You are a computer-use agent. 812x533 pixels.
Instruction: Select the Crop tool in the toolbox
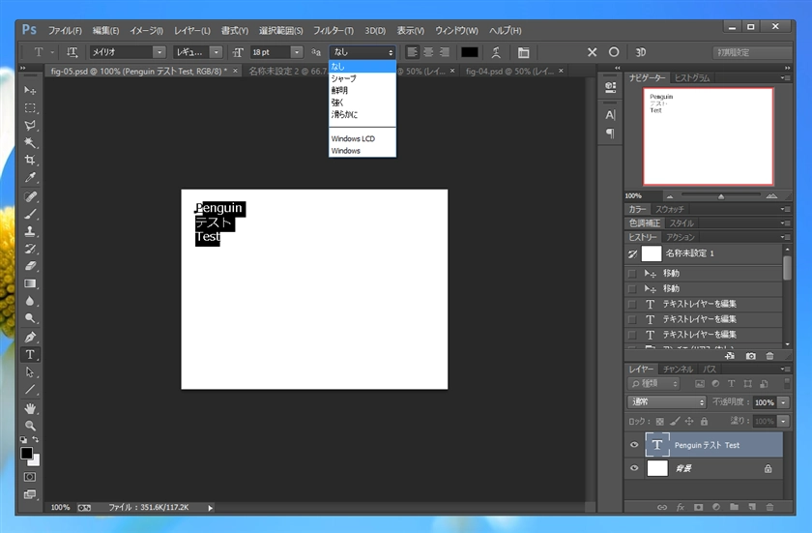30,160
